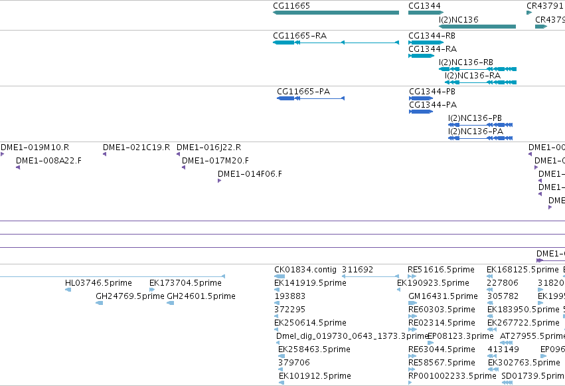Open the HL03746.5prime EST label

[98, 283]
